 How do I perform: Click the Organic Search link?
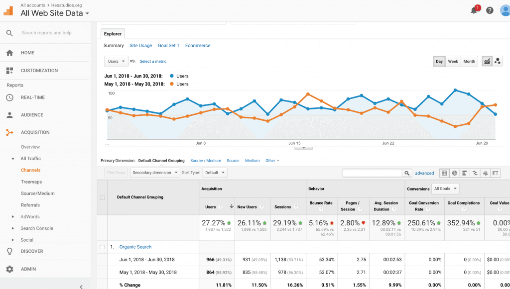pos(135,247)
